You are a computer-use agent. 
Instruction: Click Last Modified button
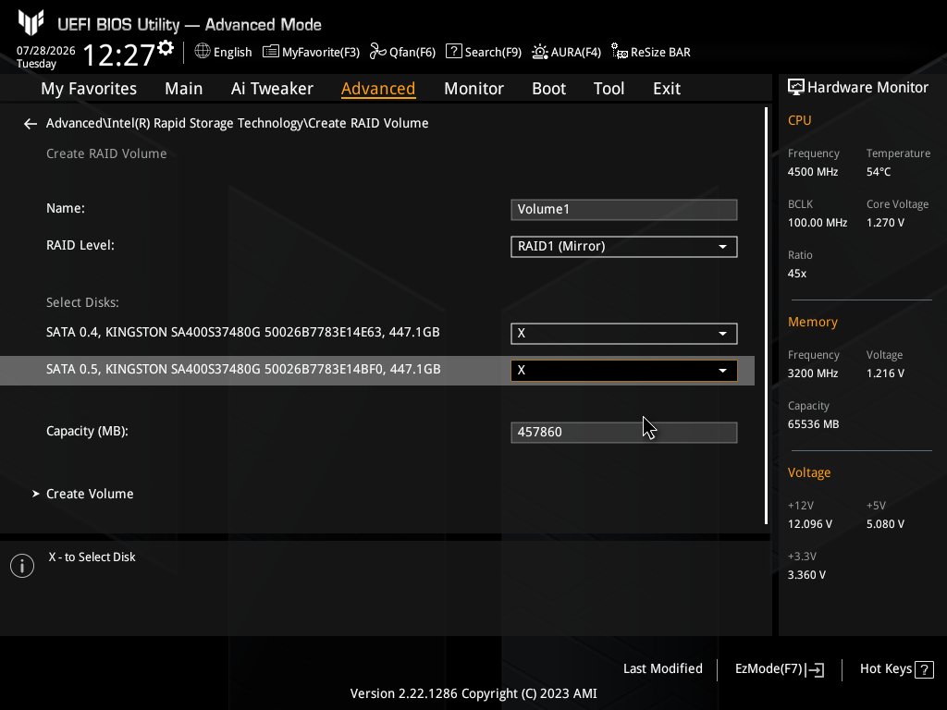coord(662,669)
